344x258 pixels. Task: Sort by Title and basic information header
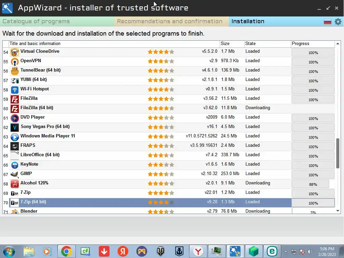tap(114, 43)
